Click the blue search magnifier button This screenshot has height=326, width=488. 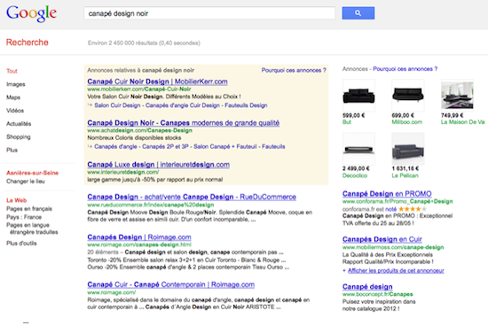pyautogui.click(x=358, y=13)
